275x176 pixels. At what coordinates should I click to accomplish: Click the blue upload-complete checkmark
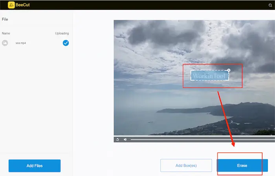pos(66,43)
